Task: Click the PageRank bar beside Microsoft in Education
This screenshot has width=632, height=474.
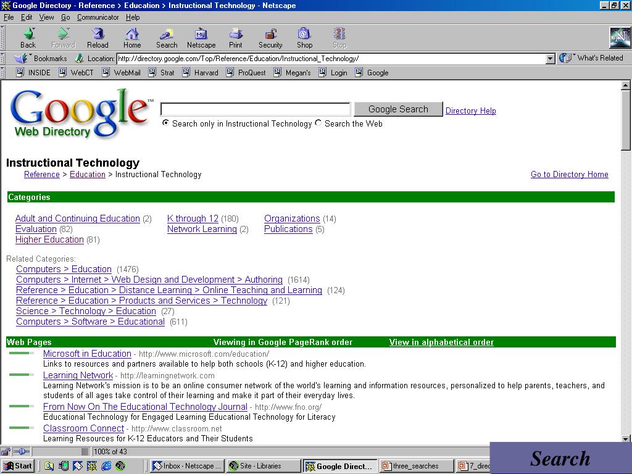Action: 22,353
